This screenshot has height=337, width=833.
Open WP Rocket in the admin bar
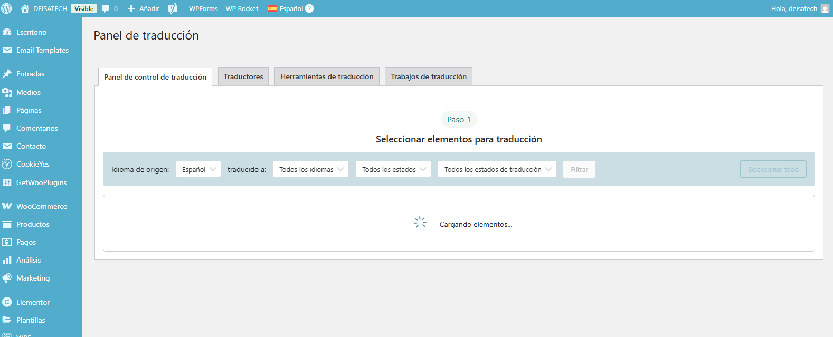pyautogui.click(x=242, y=8)
